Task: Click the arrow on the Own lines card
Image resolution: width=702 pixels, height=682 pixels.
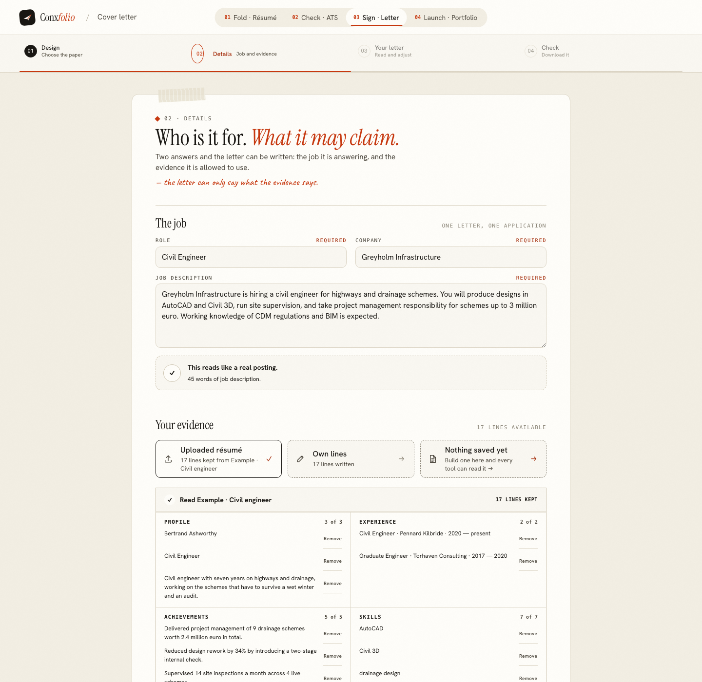Action: point(401,459)
